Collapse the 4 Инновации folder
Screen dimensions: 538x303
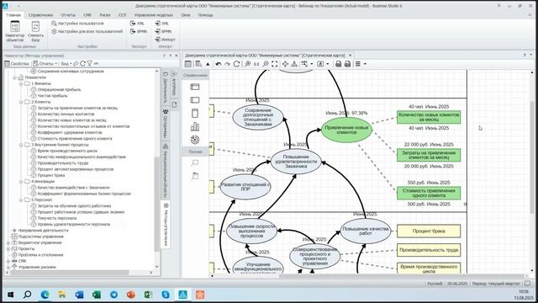[x=21, y=182]
